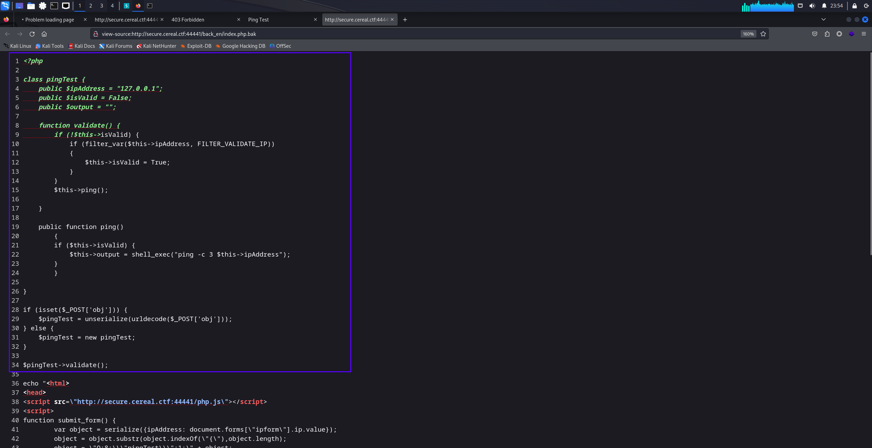Switch to Problem loading page tab
This screenshot has height=448, width=872.
pos(49,20)
